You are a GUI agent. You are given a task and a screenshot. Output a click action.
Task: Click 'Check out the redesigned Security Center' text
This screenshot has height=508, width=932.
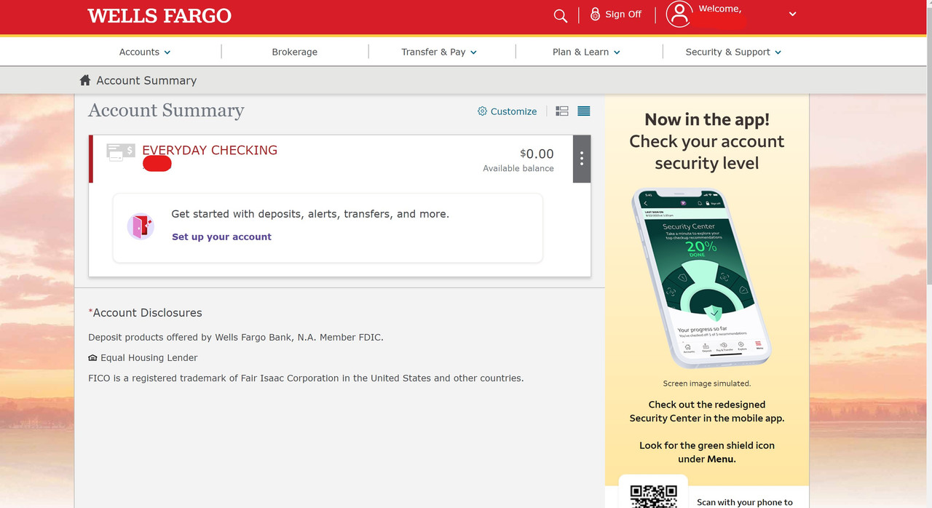click(707, 411)
